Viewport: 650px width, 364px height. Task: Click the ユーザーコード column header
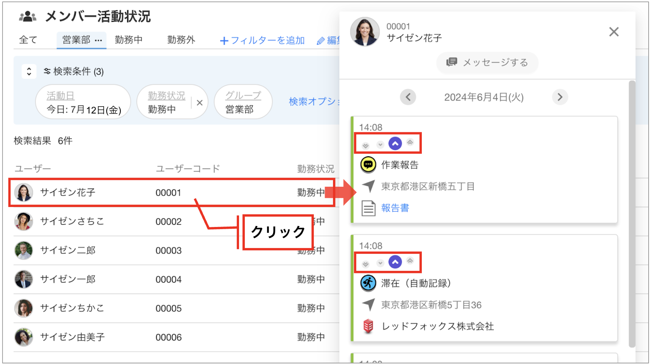(x=188, y=169)
